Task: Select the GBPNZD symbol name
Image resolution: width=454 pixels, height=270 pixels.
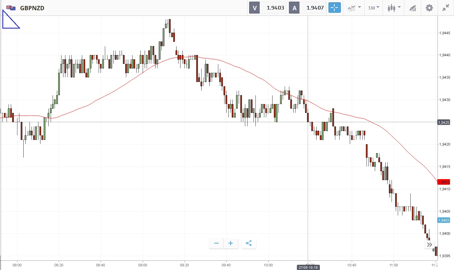Action: click(32, 8)
